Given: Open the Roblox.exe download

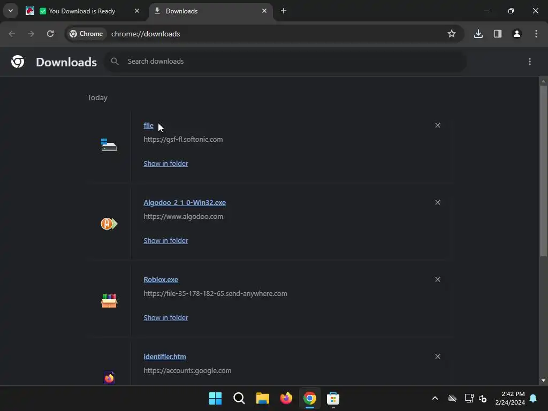Looking at the screenshot, I should [x=161, y=279].
